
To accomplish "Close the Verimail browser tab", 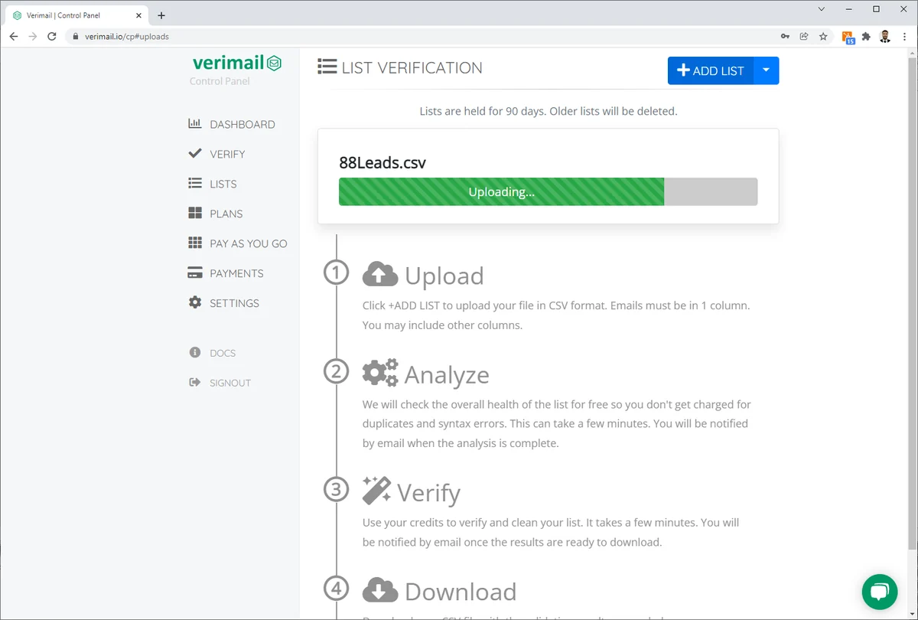I will [x=139, y=15].
